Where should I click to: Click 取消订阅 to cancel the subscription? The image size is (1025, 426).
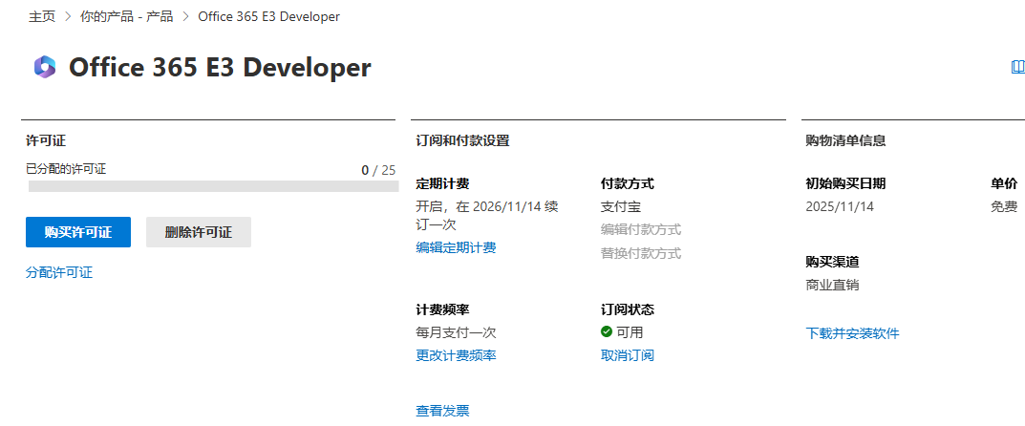[627, 355]
